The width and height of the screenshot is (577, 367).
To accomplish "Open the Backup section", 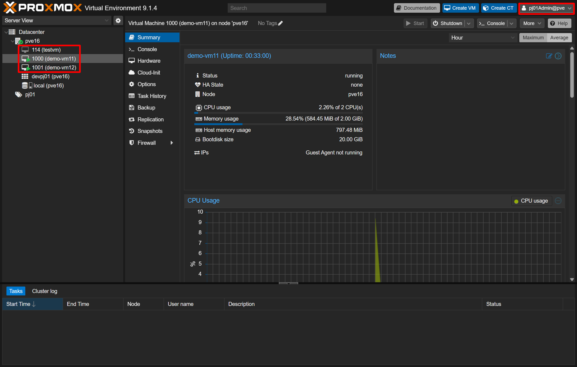I will [146, 107].
